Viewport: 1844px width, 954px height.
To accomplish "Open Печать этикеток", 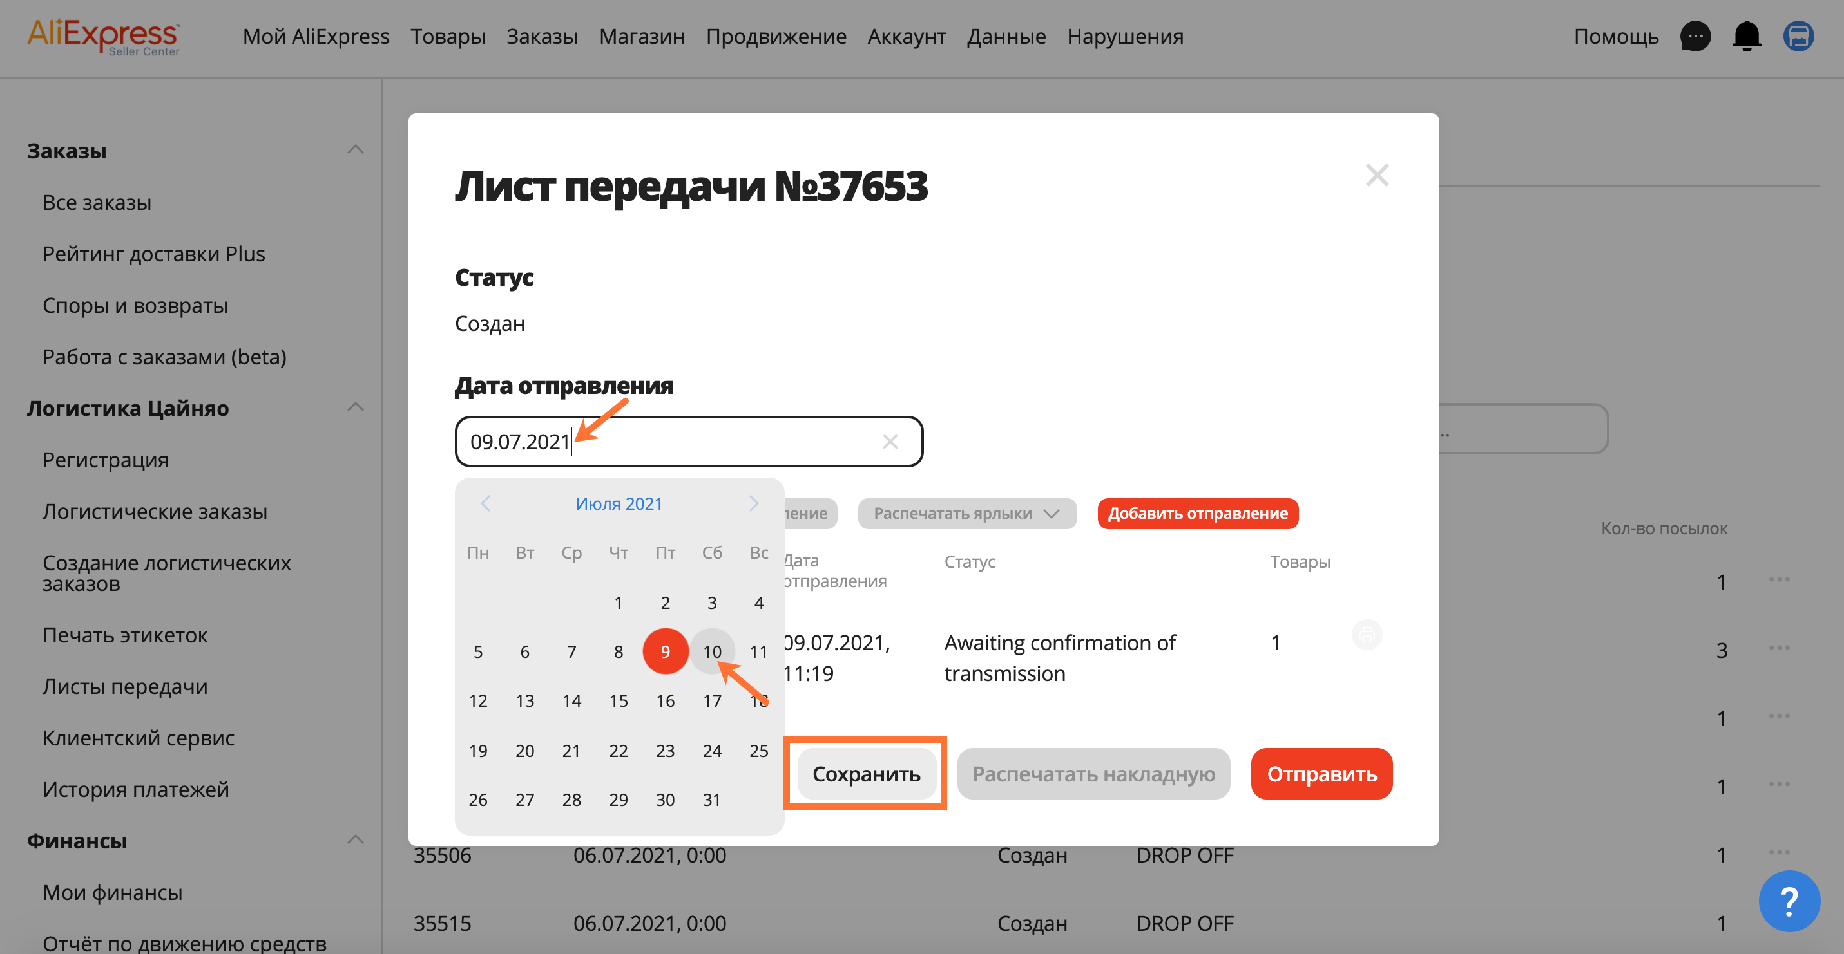I will pos(125,635).
